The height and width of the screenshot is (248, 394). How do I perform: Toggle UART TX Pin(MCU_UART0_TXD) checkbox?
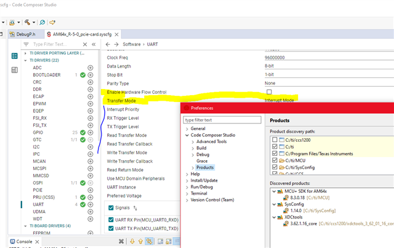[111, 228]
